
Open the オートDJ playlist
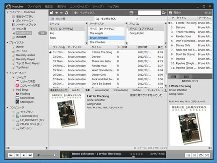tap(21, 51)
